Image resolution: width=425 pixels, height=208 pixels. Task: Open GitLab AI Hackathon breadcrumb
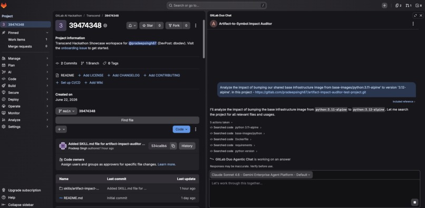pos(69,16)
